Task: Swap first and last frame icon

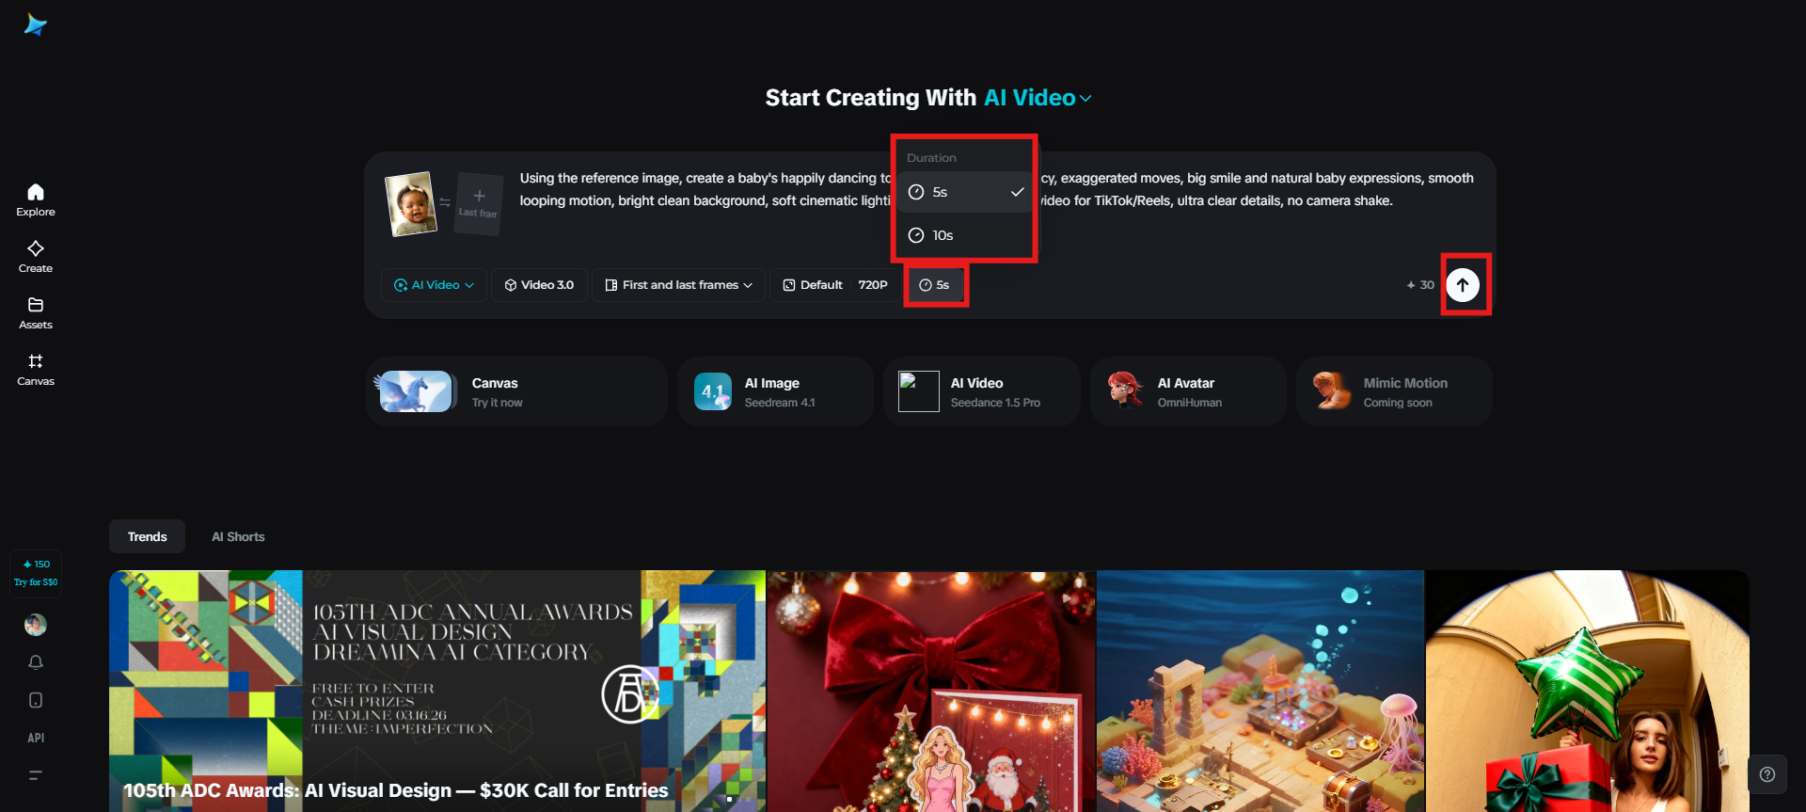Action: pos(445,202)
